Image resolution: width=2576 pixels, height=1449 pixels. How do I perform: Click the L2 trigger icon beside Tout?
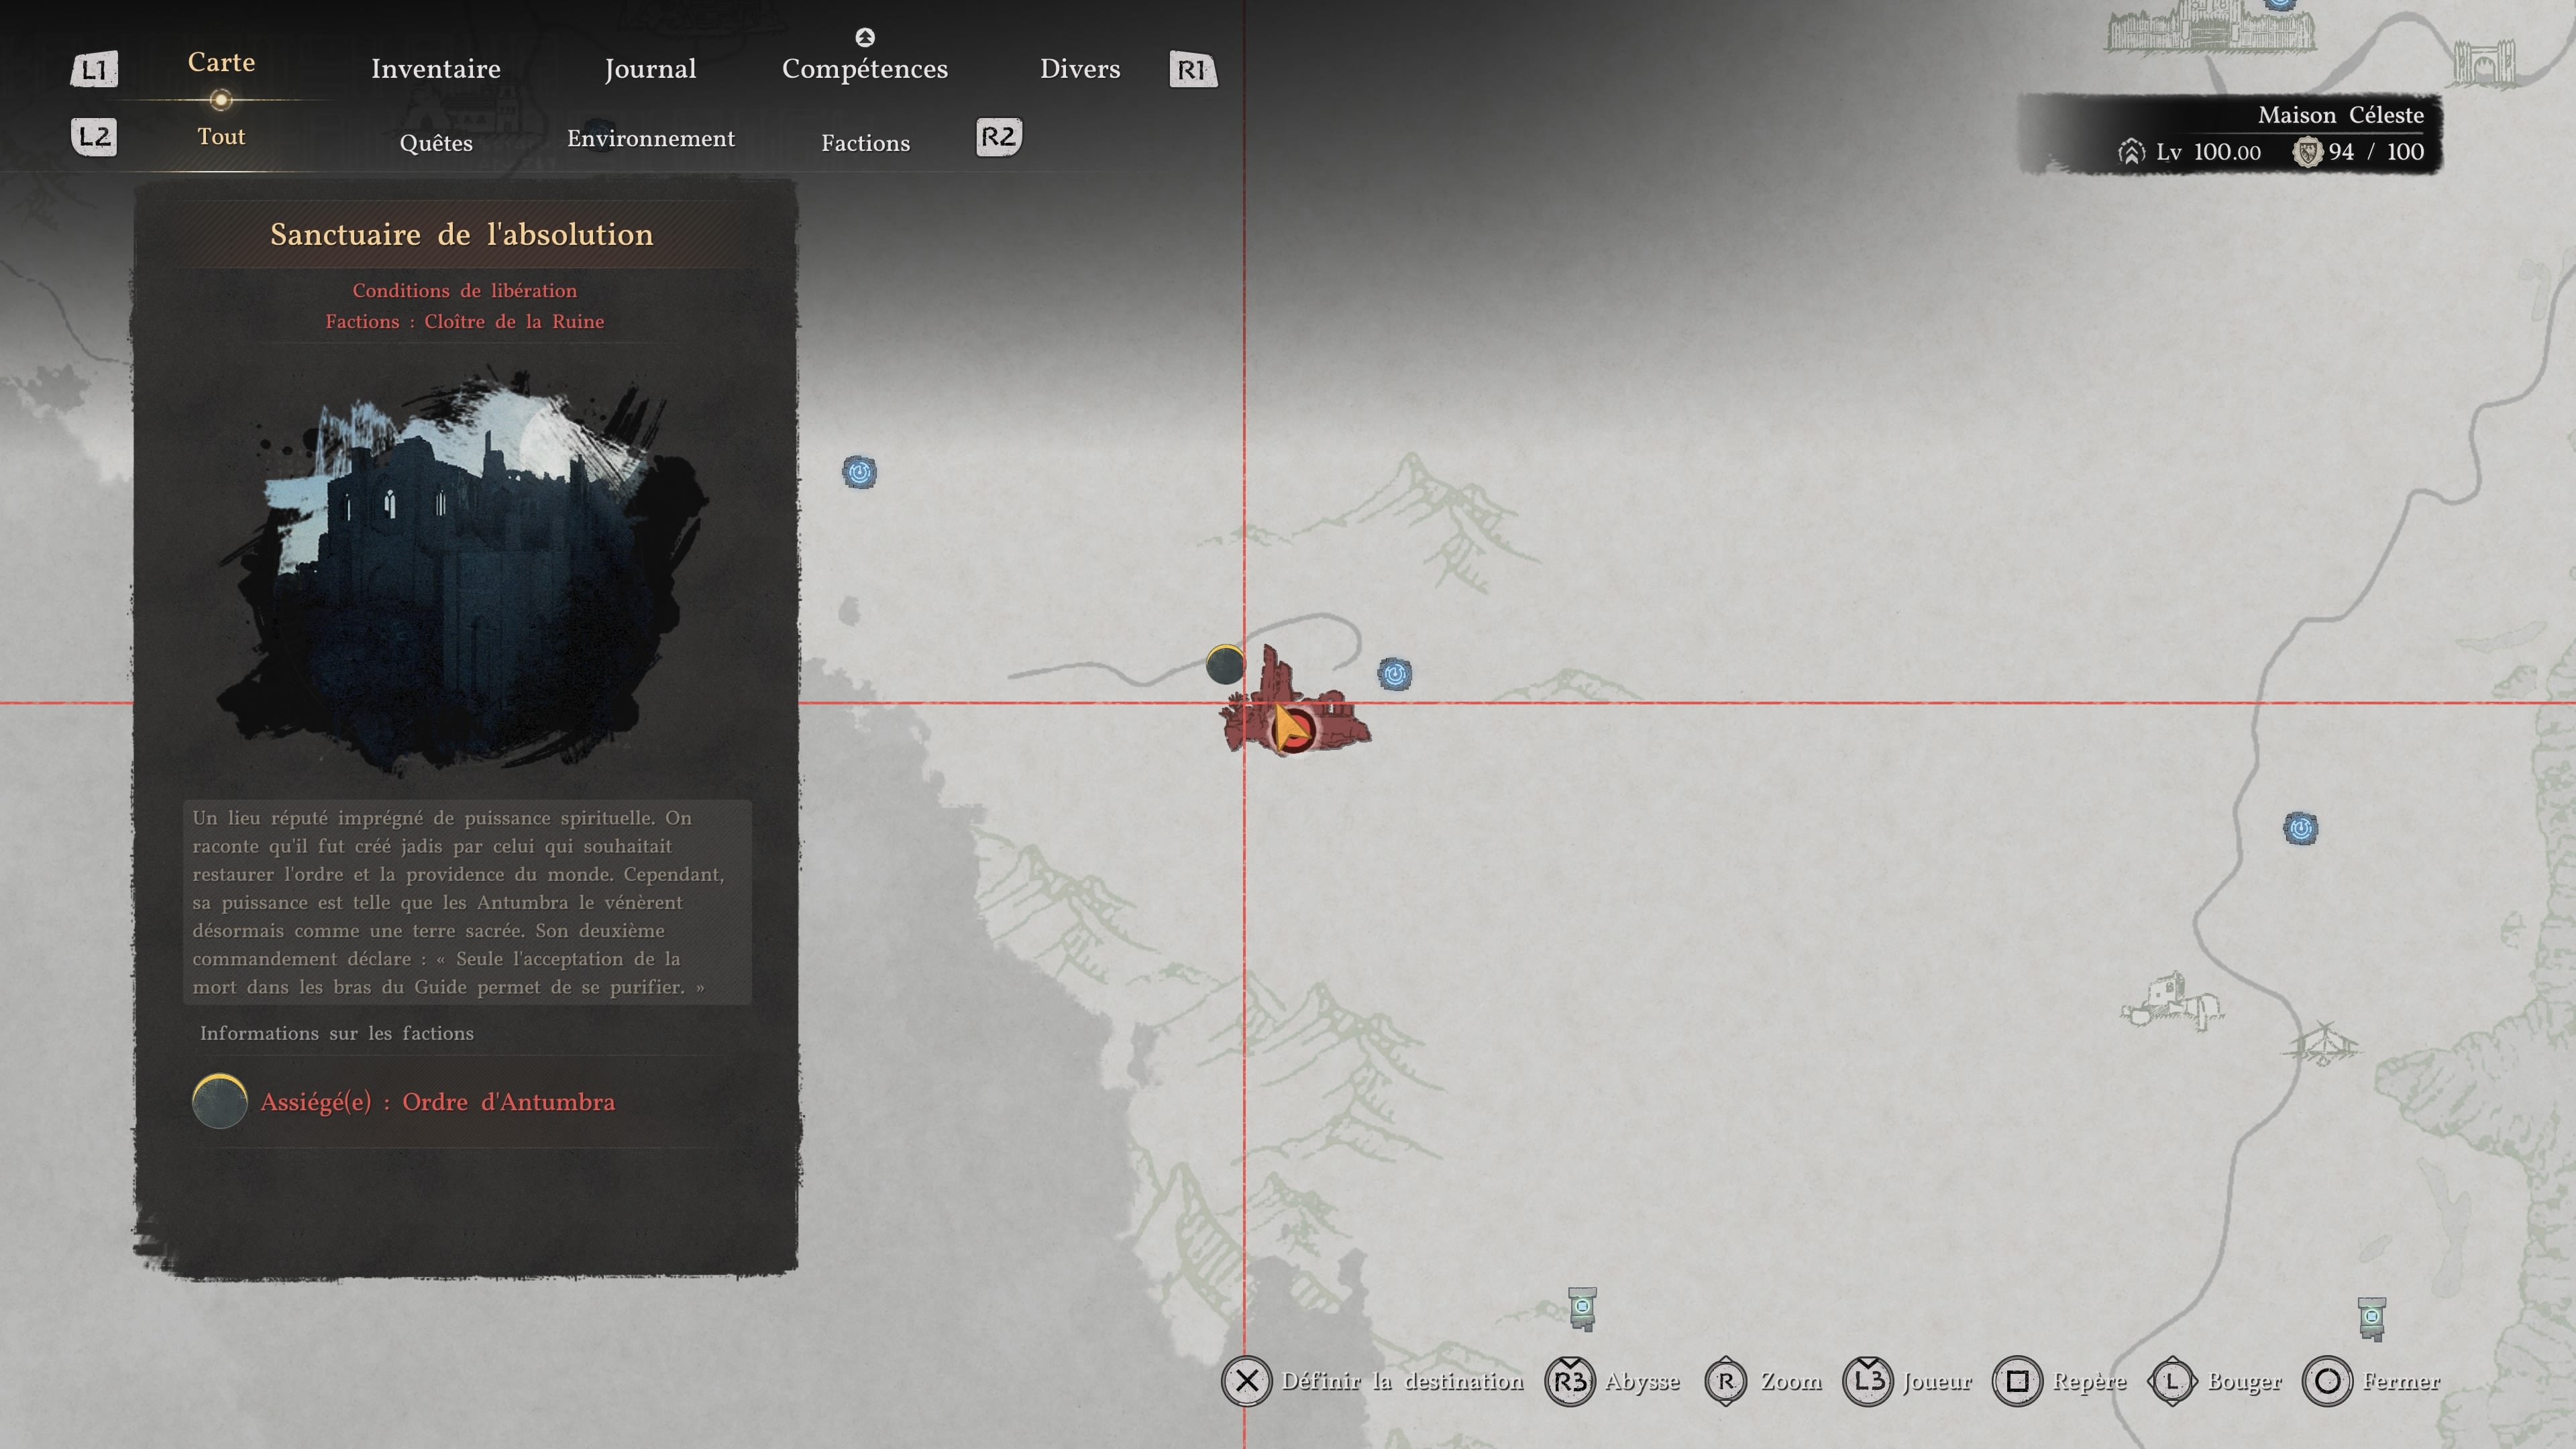94,137
